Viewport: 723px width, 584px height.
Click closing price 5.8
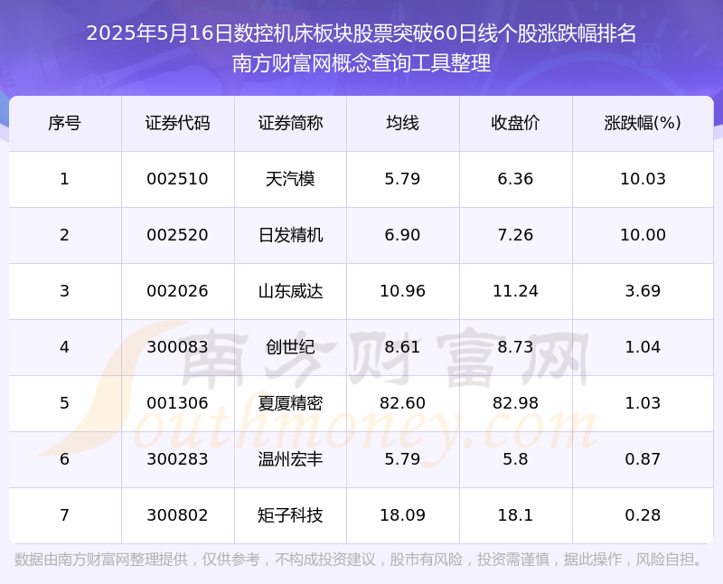click(515, 459)
